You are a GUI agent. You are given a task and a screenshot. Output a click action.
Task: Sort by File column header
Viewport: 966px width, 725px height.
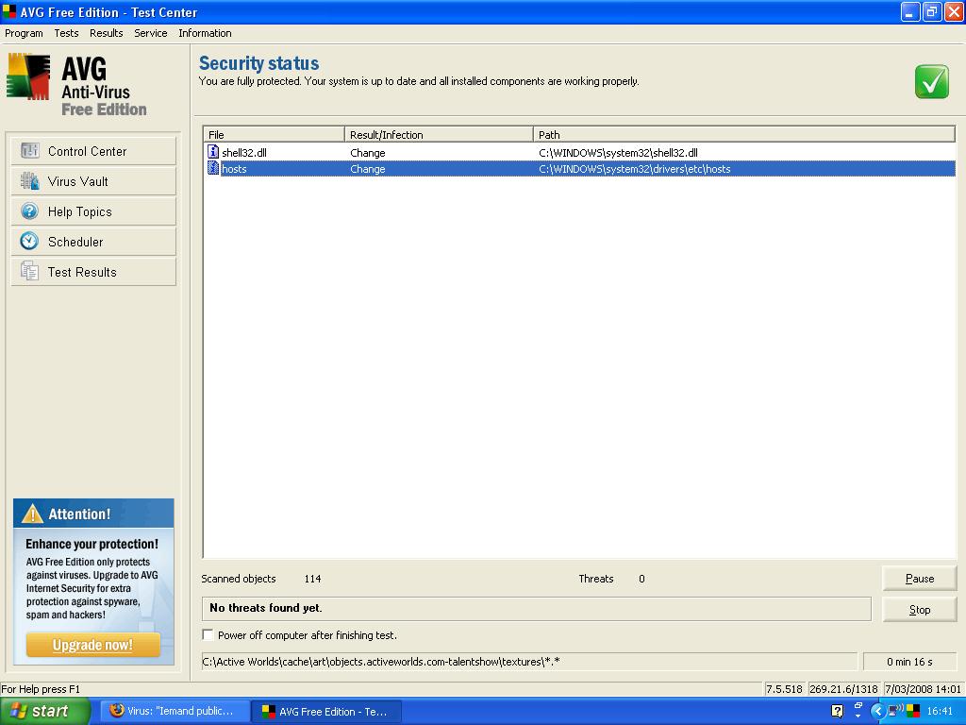(274, 134)
